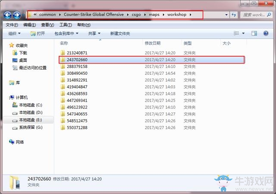Click folder icon of 243702660
This screenshot has width=276, height=194.
click(63, 60)
